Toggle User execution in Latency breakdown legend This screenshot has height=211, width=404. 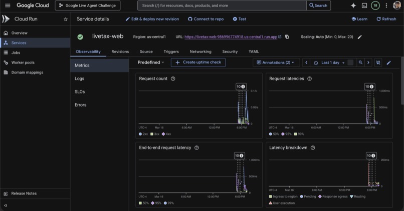click(x=282, y=203)
